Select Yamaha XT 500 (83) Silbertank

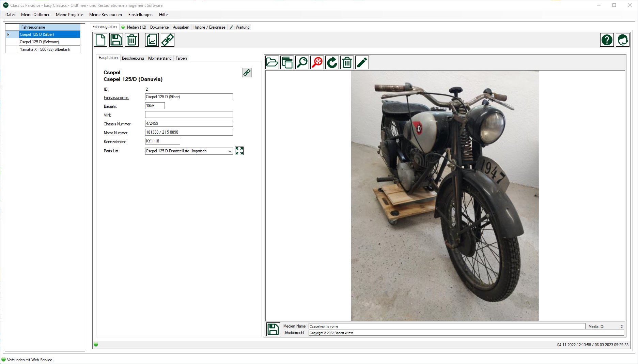45,49
